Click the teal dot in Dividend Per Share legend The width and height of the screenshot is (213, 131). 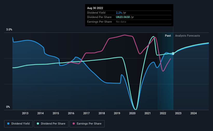click(38, 124)
